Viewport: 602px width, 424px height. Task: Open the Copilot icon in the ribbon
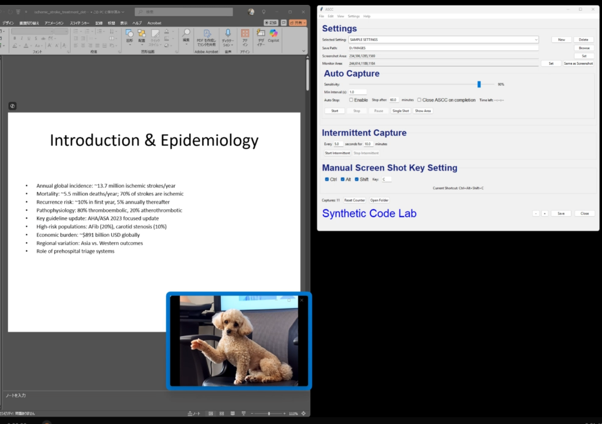point(274,36)
